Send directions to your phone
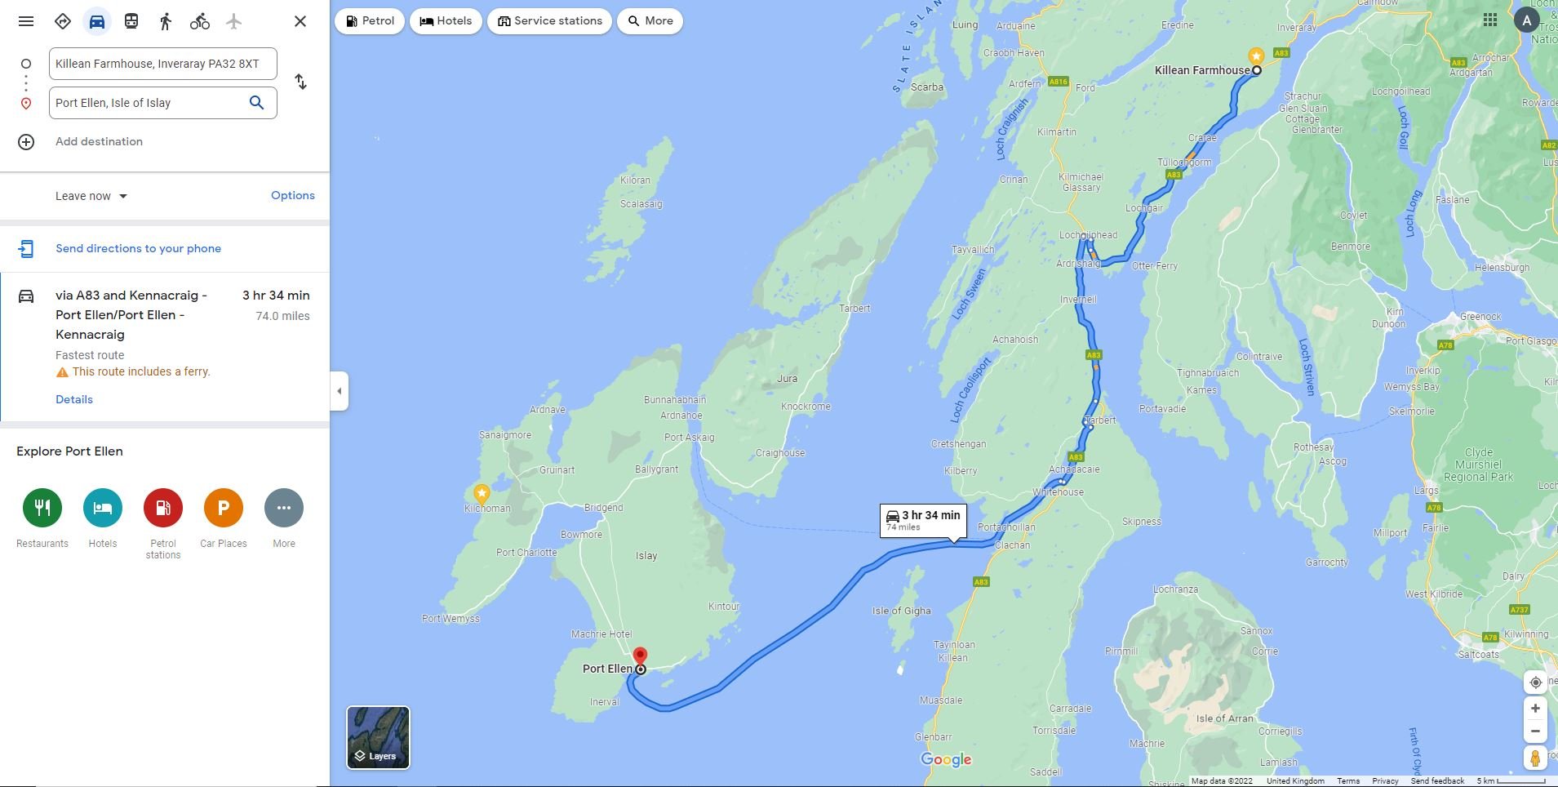Image resolution: width=1558 pixels, height=787 pixels. point(138,248)
